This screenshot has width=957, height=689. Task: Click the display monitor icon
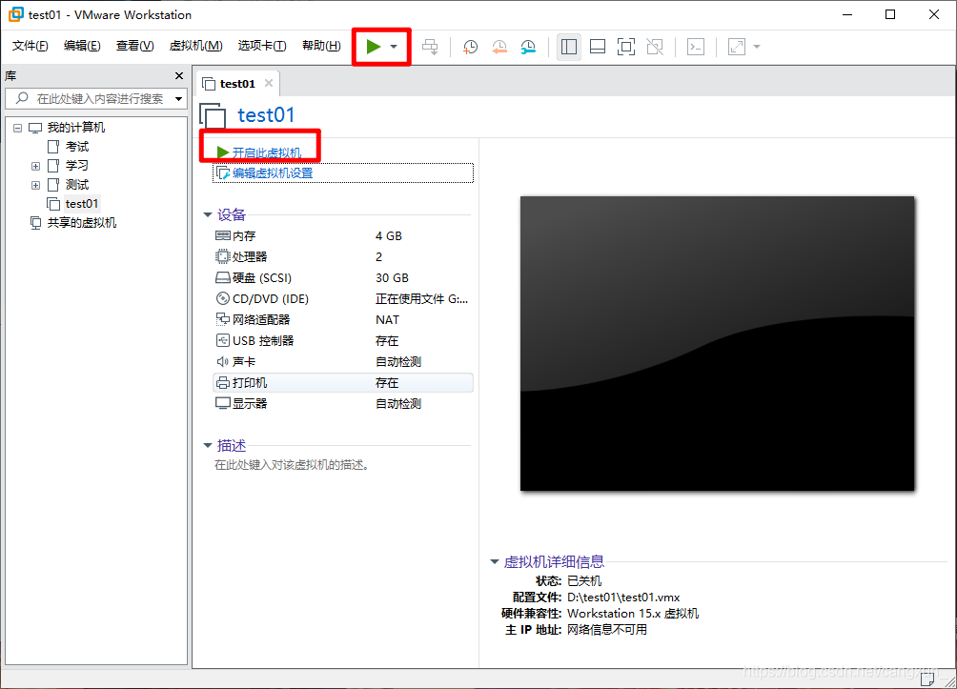[223, 403]
